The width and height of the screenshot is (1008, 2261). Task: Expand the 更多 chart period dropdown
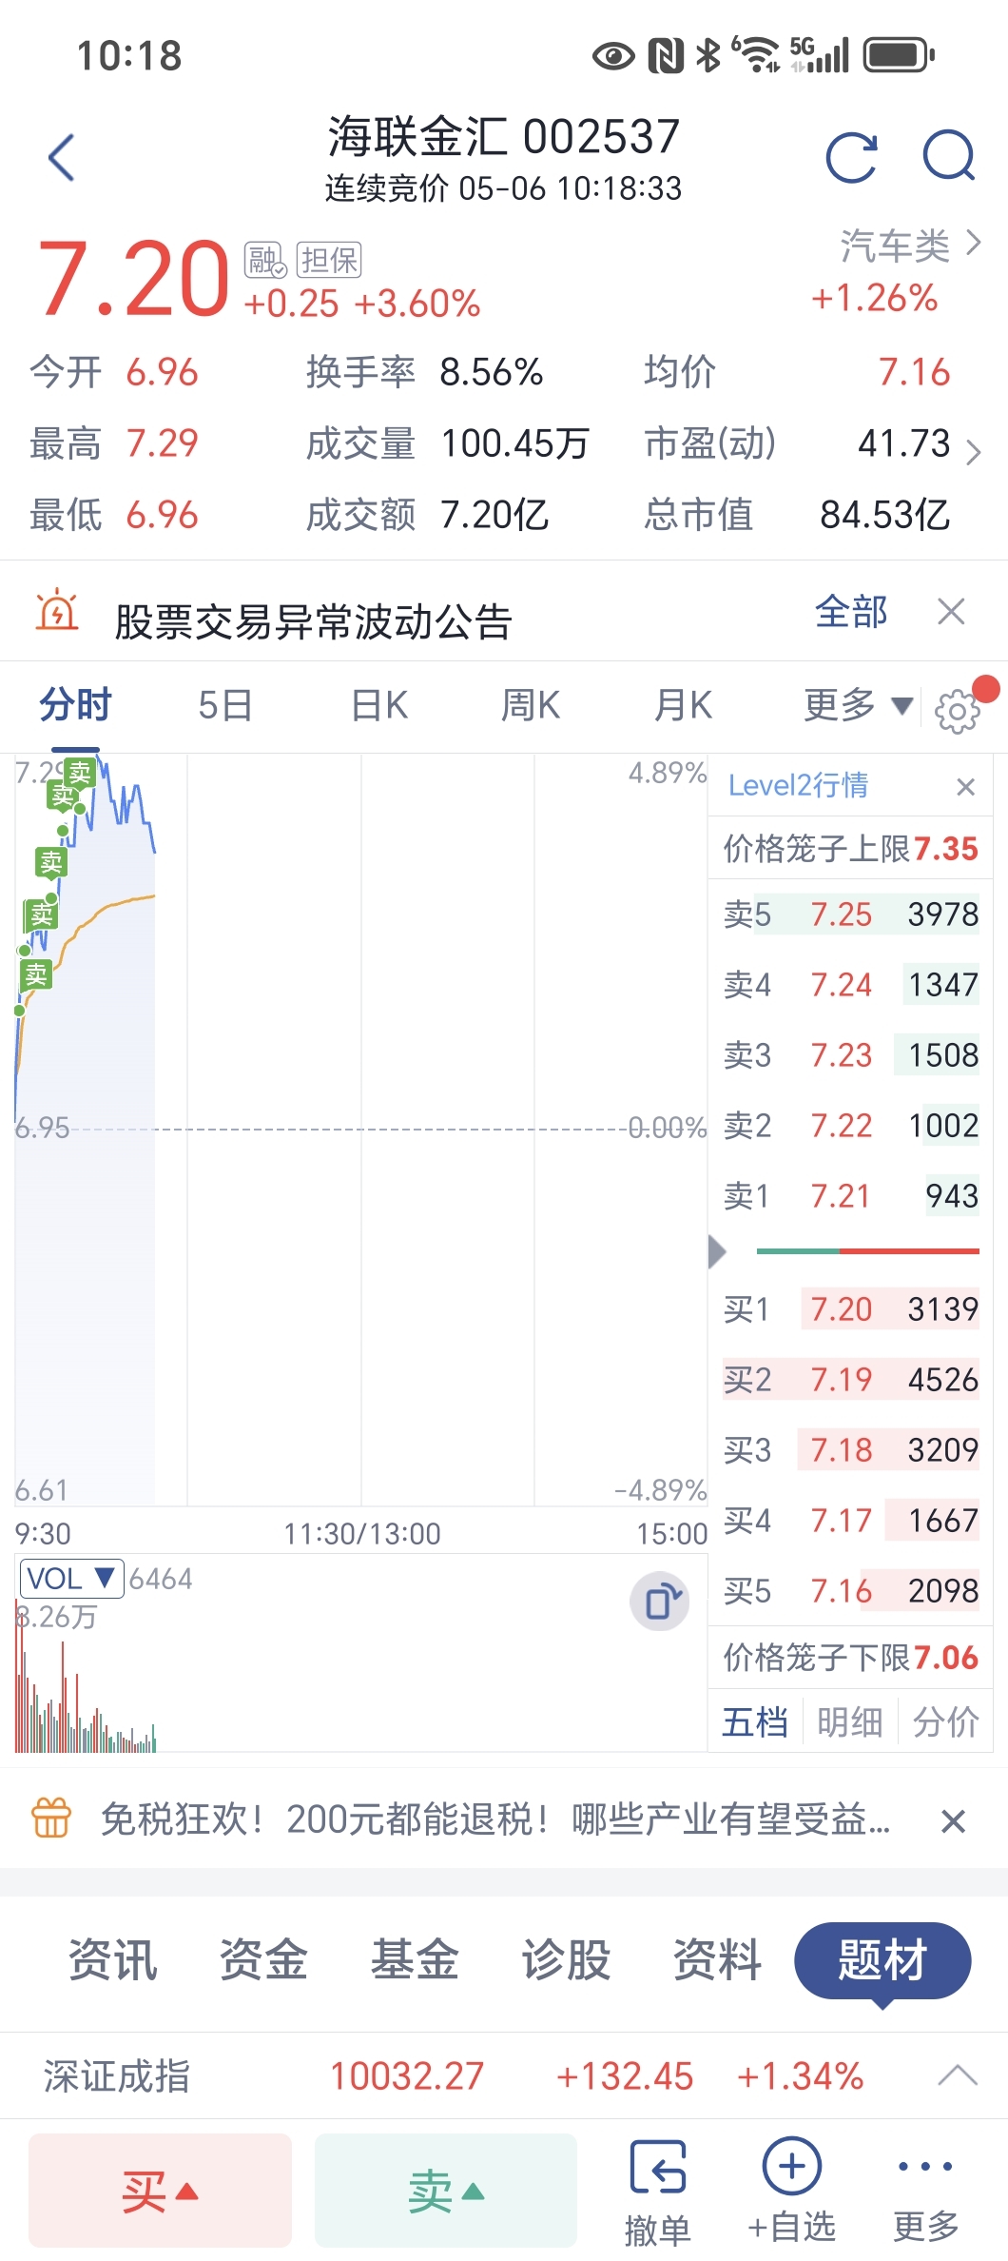(x=858, y=705)
